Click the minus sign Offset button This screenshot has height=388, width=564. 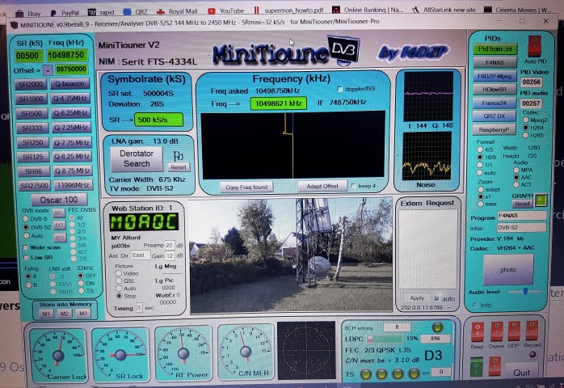click(48, 70)
